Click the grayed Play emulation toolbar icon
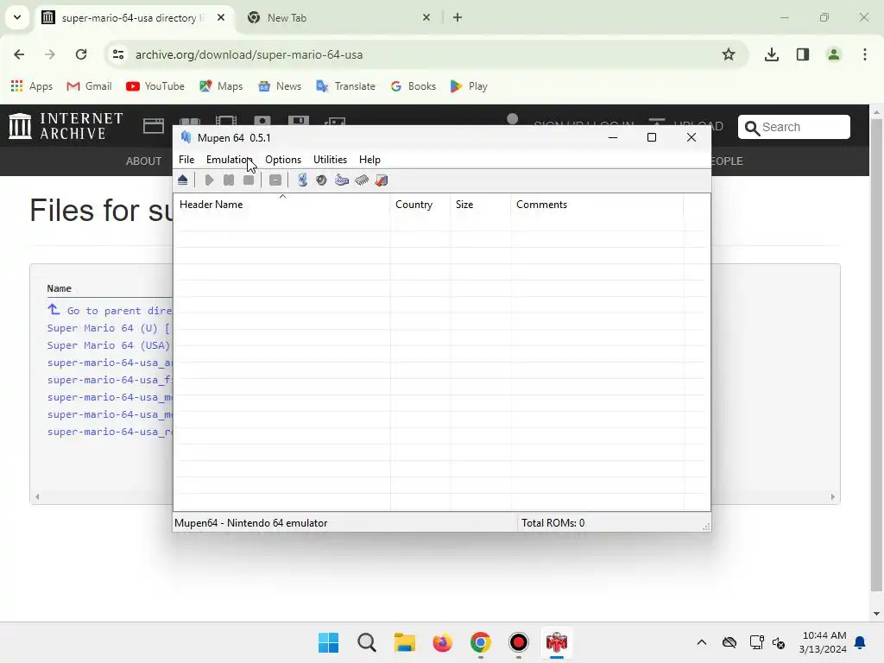Screen dimensions: 884x663 [209, 180]
